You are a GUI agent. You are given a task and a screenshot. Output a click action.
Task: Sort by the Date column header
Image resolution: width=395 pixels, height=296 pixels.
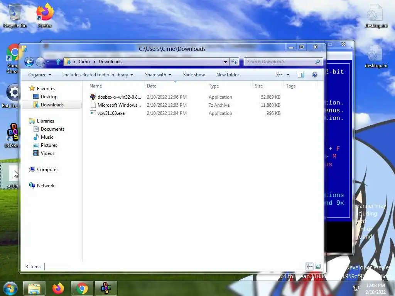(152, 86)
